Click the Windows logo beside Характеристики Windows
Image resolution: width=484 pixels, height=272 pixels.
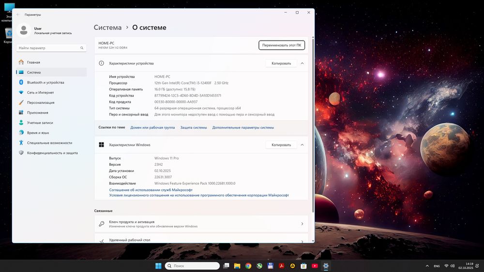pyautogui.click(x=101, y=145)
